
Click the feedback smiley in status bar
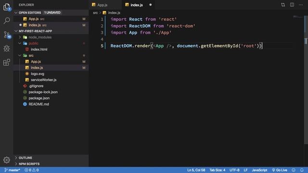click(x=294, y=170)
